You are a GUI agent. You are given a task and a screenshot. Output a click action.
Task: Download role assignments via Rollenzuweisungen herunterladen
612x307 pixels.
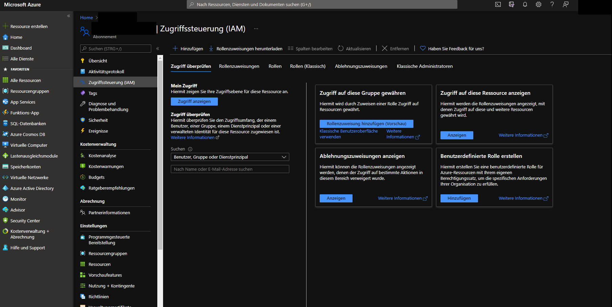[x=246, y=49]
